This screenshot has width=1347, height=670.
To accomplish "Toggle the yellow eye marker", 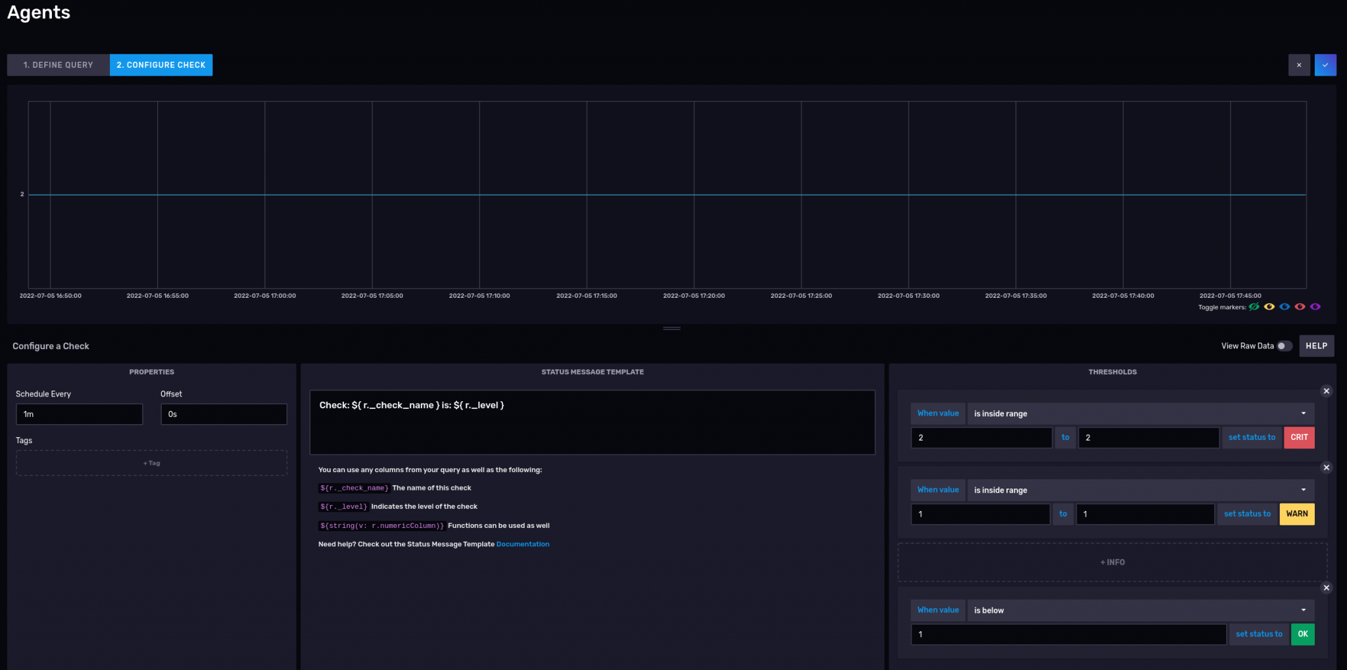I will coord(1269,306).
